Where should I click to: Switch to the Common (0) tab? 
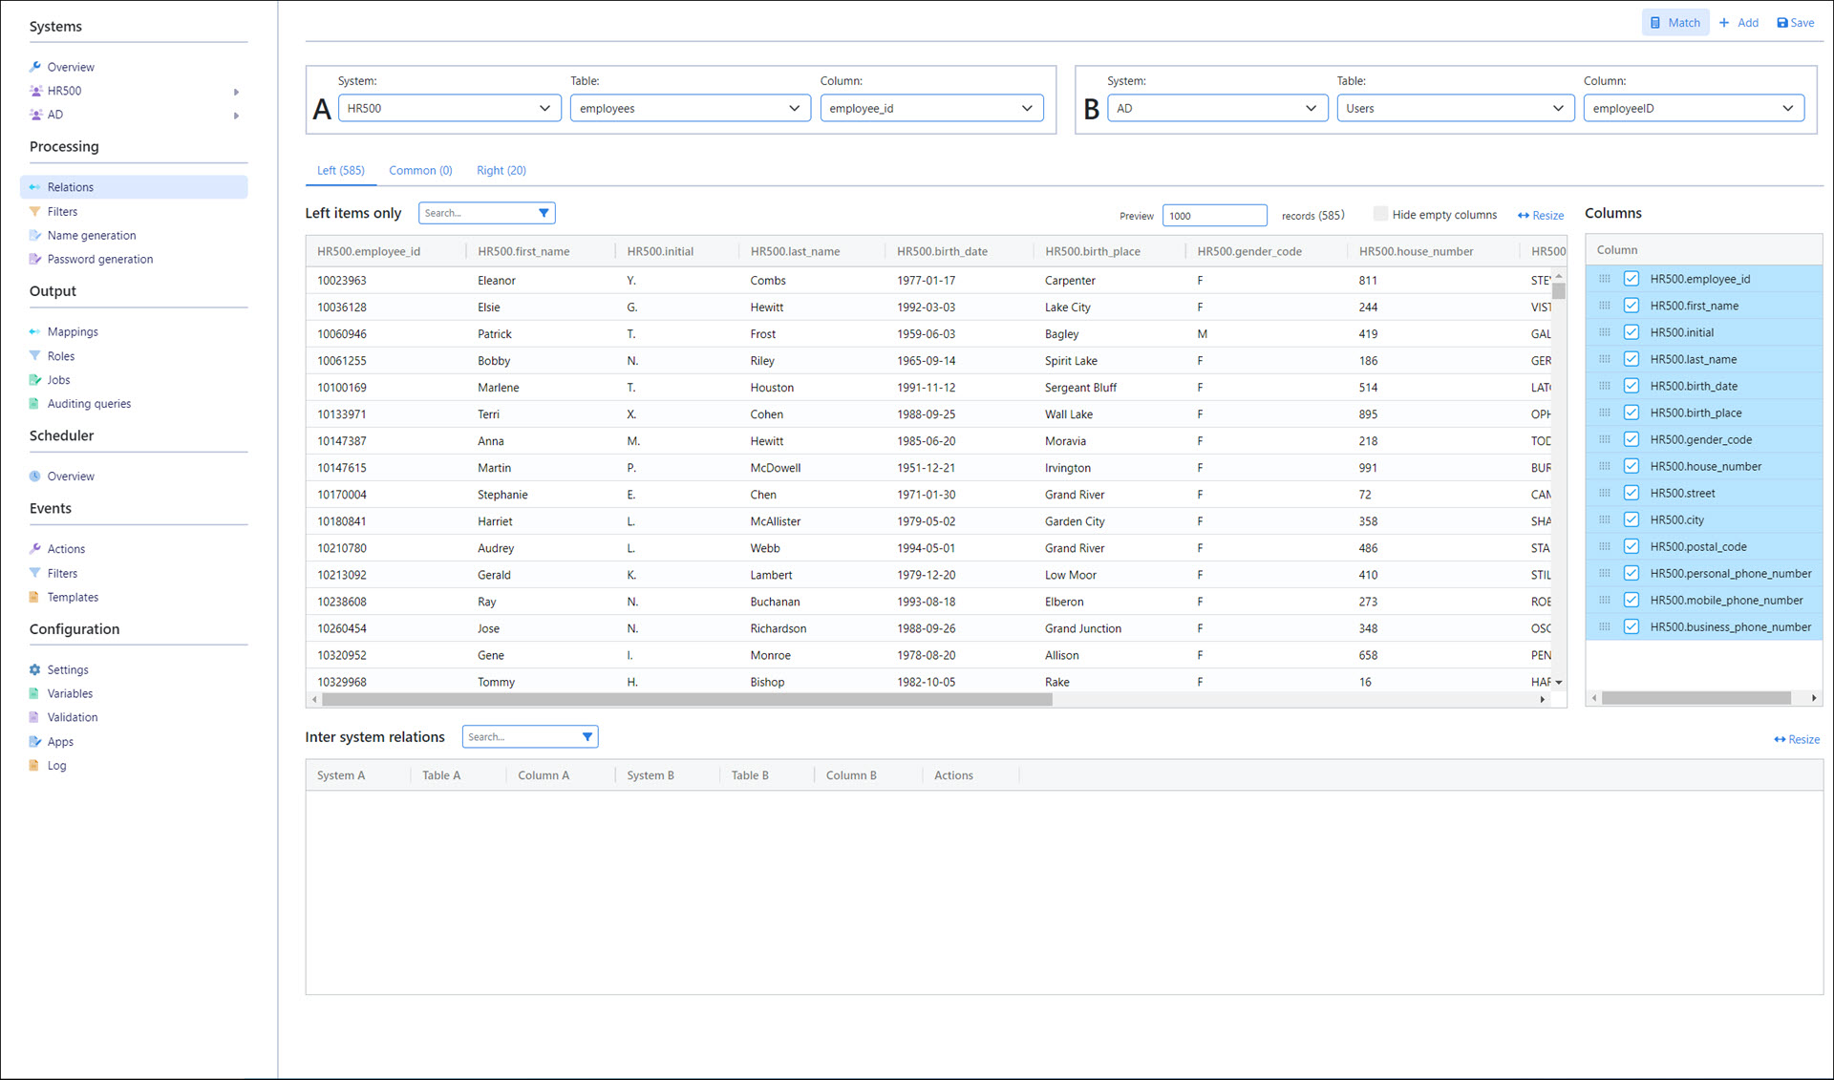click(x=420, y=170)
